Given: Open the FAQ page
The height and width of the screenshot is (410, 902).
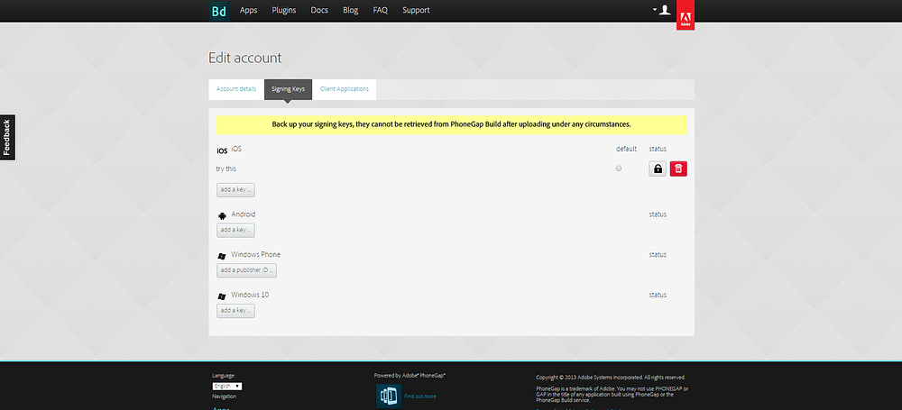Looking at the screenshot, I should pos(381,10).
